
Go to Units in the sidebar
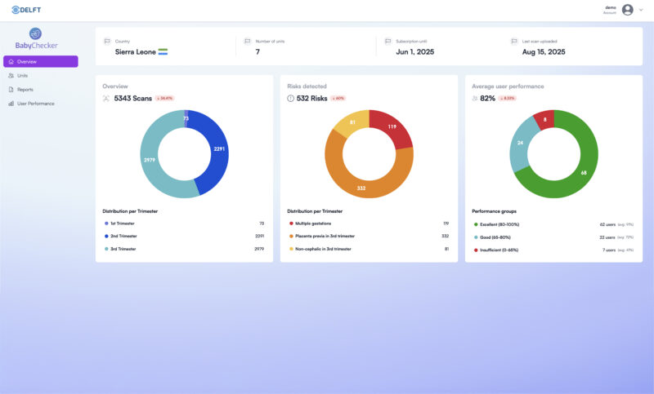[23, 75]
